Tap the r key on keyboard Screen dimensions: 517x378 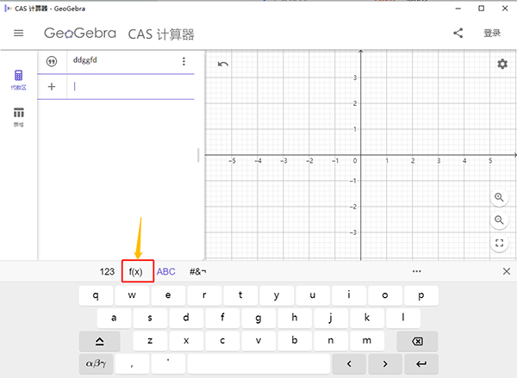pyautogui.click(x=204, y=295)
